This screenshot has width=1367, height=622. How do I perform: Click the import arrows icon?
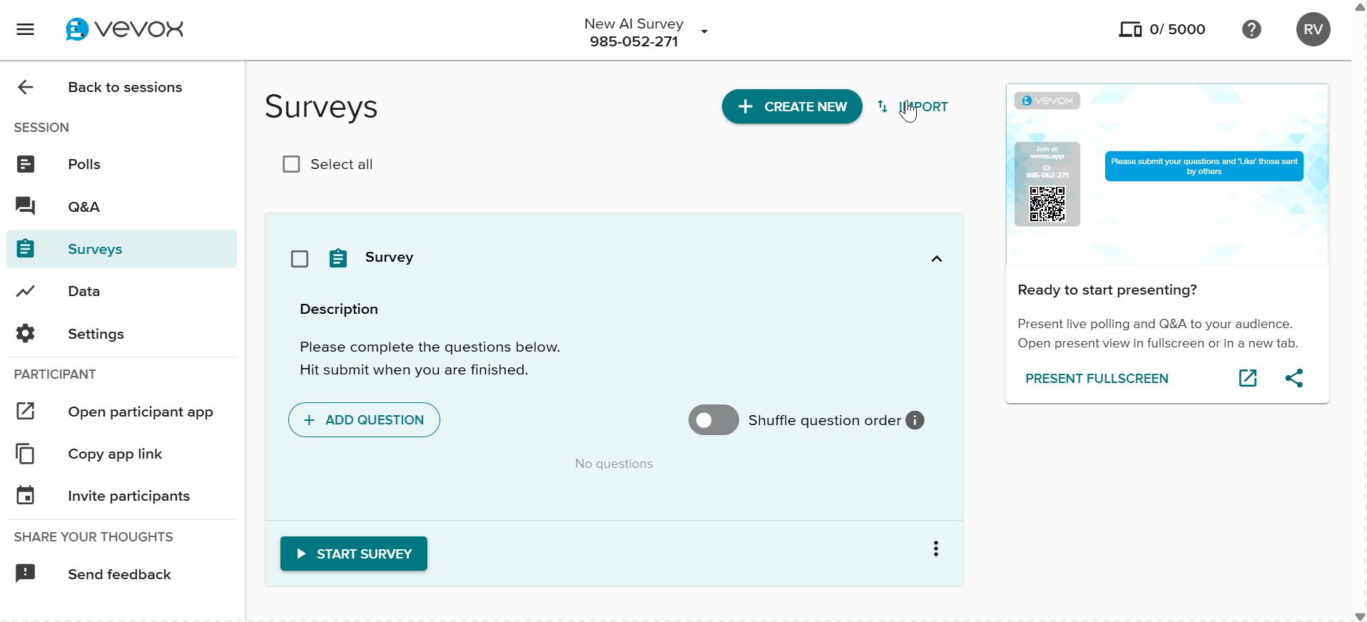coord(883,106)
